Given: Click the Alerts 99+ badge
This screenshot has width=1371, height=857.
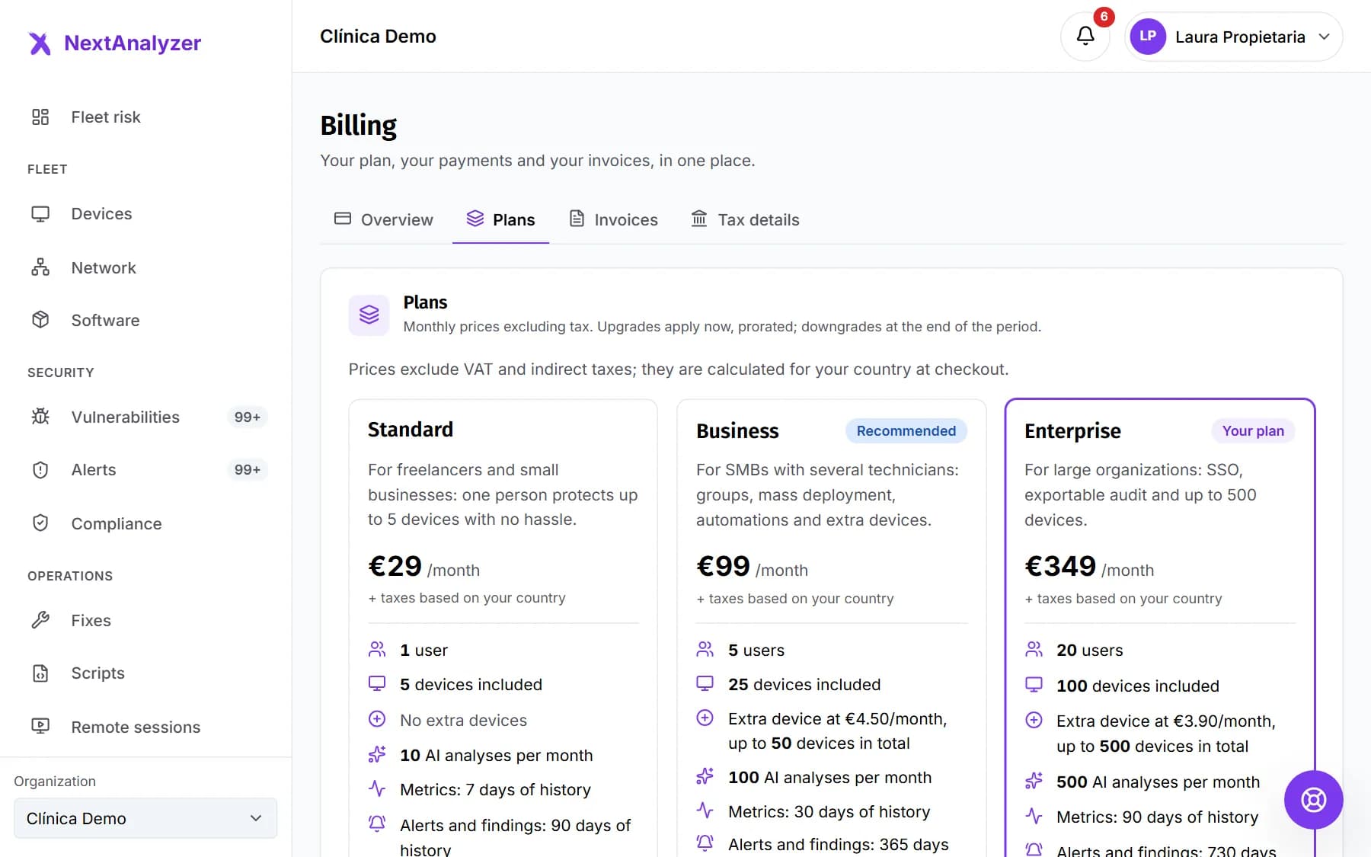Looking at the screenshot, I should coord(248,470).
